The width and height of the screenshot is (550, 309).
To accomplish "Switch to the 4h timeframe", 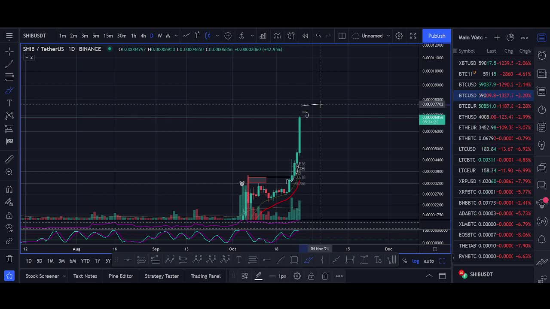I will (143, 36).
